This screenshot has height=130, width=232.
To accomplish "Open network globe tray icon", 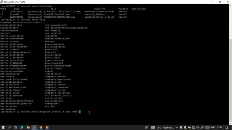I will pyautogui.click(x=193, y=127).
